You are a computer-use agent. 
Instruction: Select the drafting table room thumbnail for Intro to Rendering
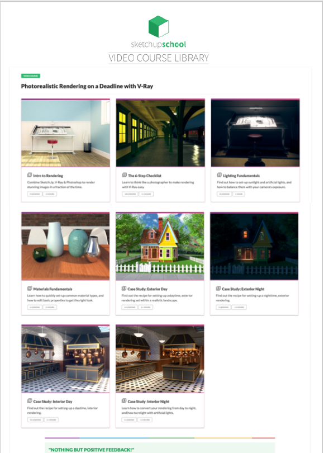(x=65, y=133)
